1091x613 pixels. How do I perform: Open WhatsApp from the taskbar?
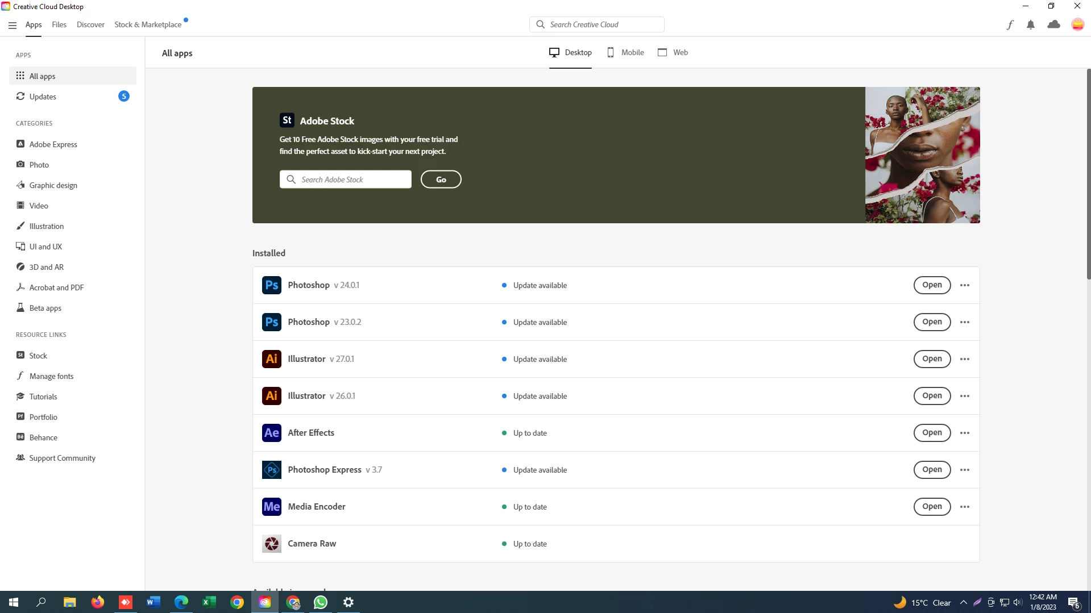[x=321, y=602]
